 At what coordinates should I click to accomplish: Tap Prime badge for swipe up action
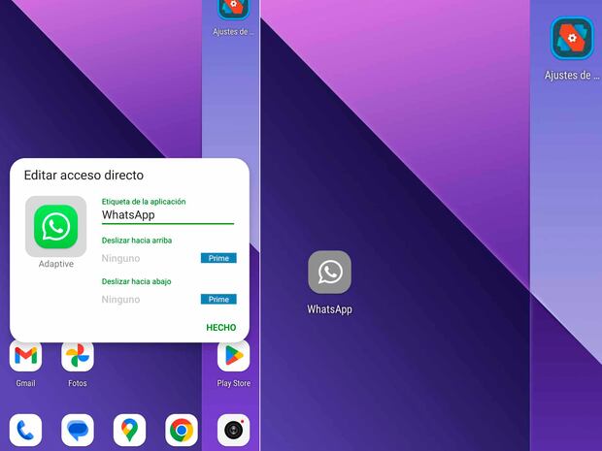click(x=218, y=258)
